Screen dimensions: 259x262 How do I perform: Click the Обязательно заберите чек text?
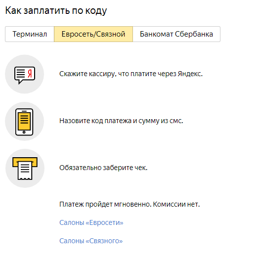tap(103, 168)
